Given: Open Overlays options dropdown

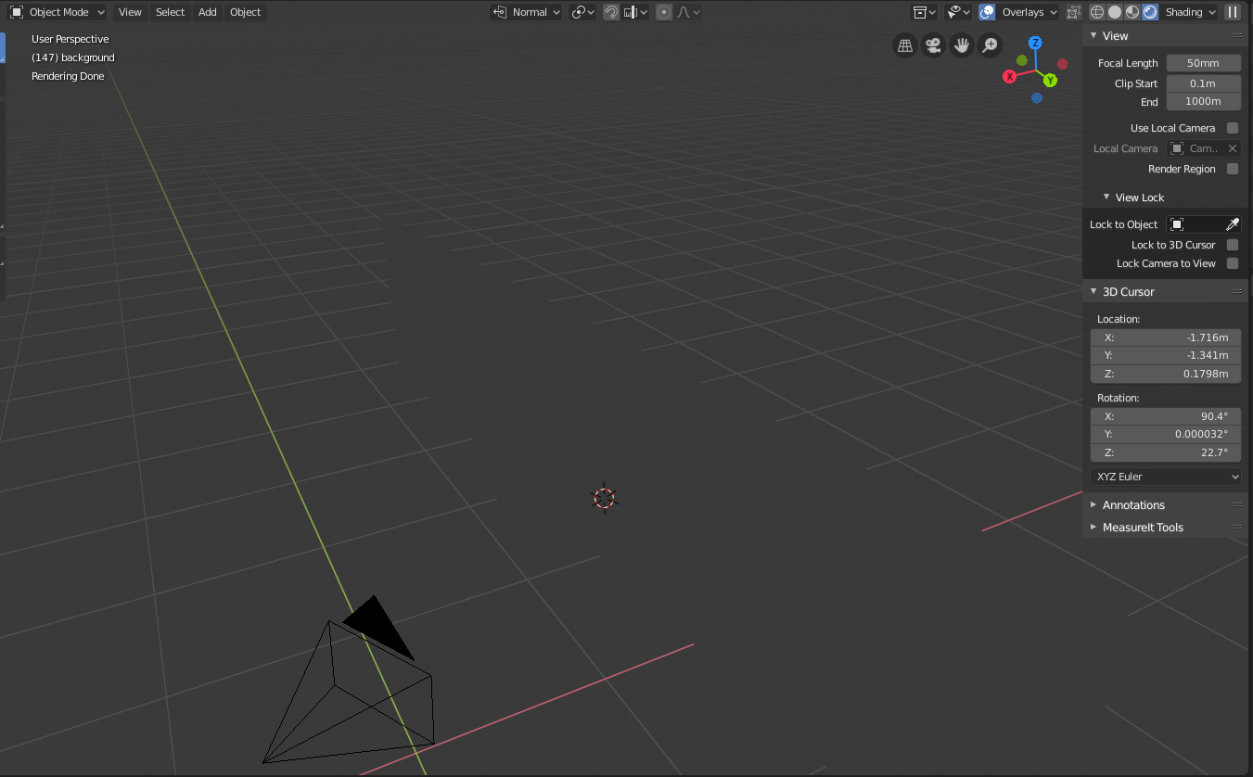Looking at the screenshot, I should [1029, 12].
